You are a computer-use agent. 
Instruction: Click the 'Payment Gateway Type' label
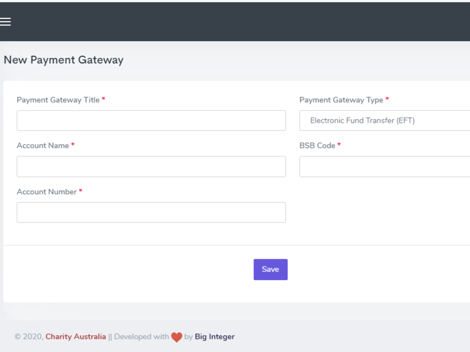pyautogui.click(x=341, y=100)
